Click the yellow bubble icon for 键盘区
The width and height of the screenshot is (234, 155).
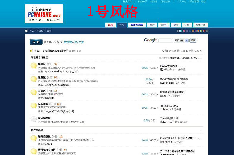(34, 66)
